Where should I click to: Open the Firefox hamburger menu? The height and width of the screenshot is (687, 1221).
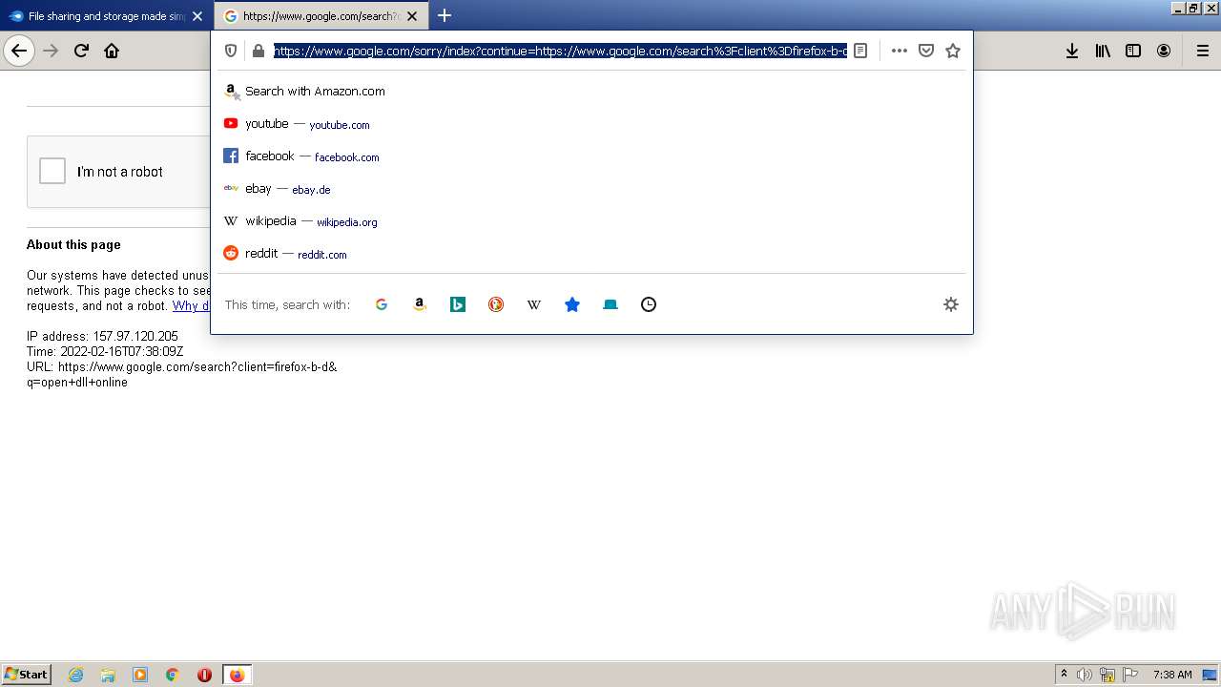[1202, 51]
